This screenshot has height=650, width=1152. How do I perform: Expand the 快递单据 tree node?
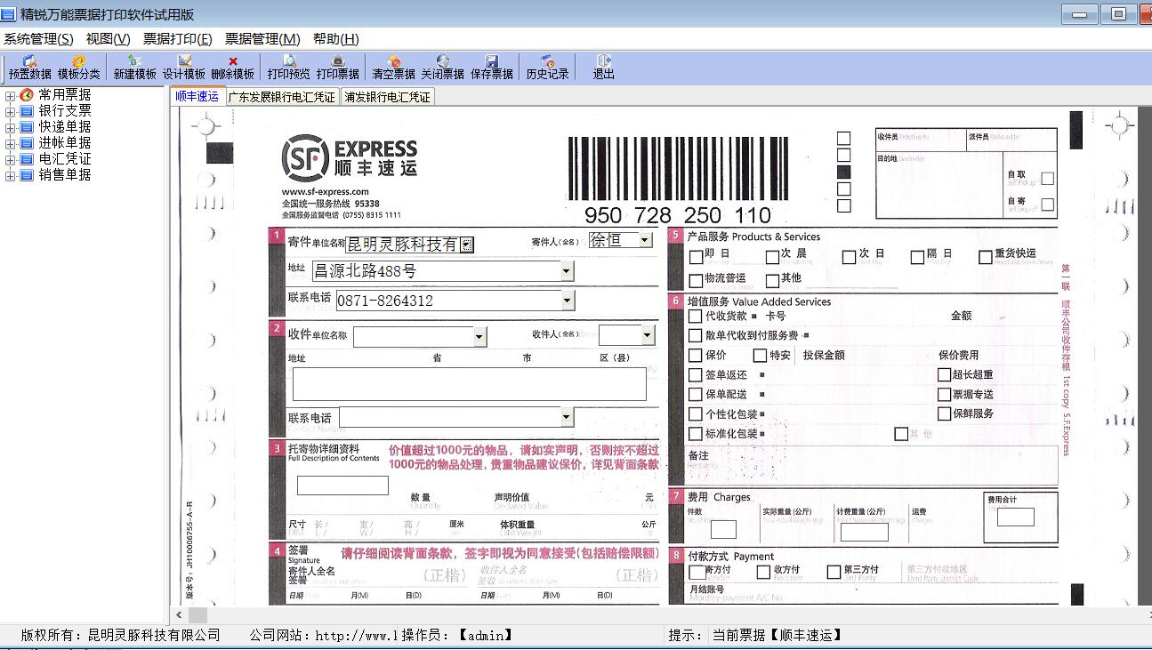[x=11, y=128]
